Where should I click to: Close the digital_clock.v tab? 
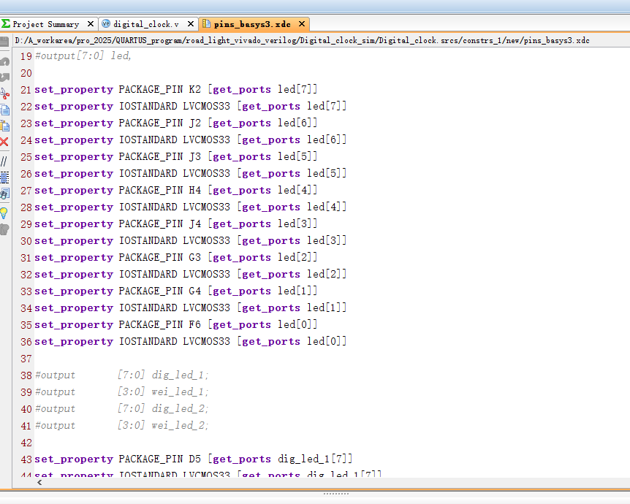point(191,24)
